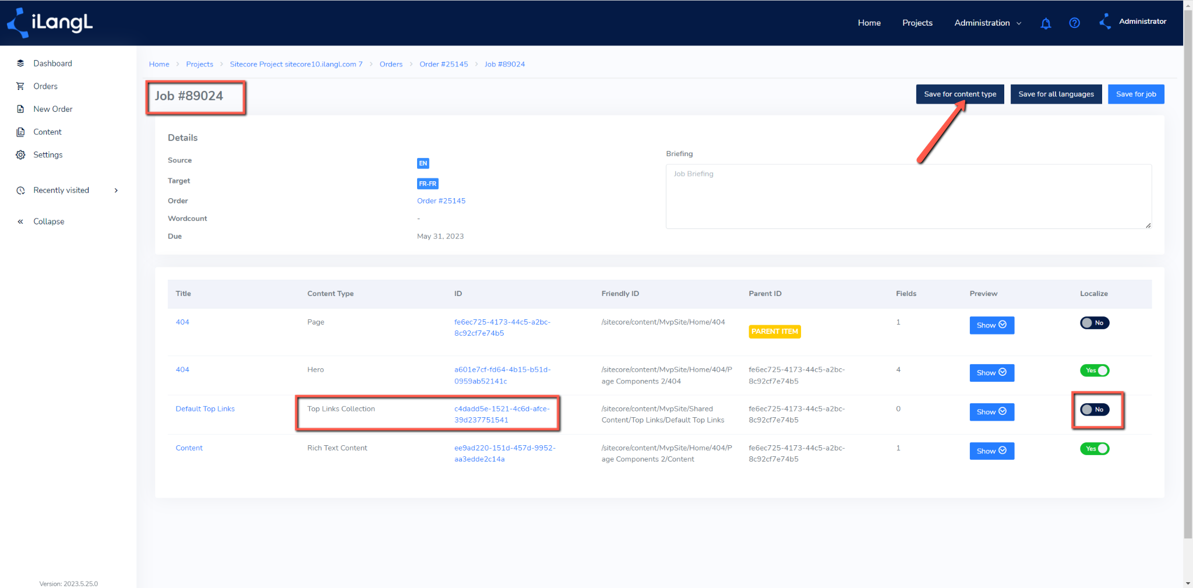The image size is (1193, 588).
Task: Click the Settings gear icon
Action: [20, 154]
